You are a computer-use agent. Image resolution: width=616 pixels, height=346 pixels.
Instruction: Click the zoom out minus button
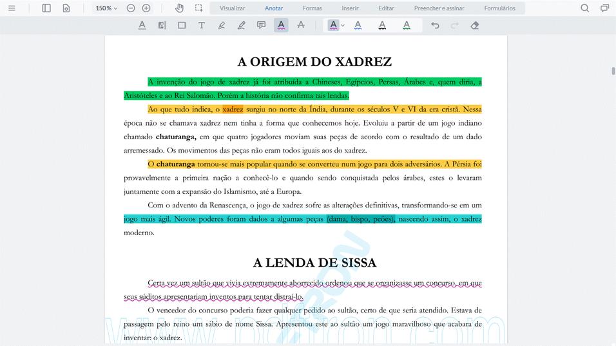coord(131,8)
